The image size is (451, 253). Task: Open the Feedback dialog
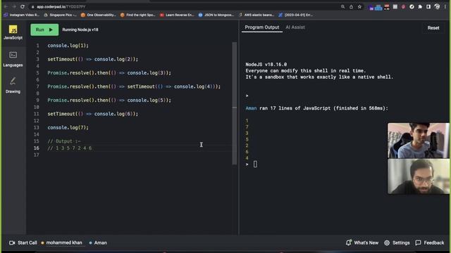coord(430,242)
